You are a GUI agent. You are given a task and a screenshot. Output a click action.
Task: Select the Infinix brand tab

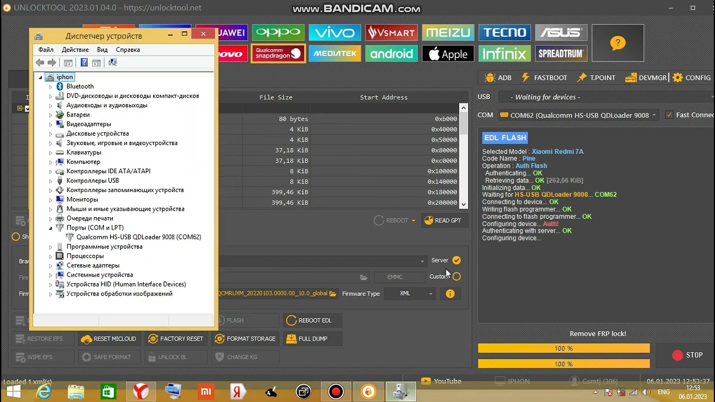pos(505,54)
